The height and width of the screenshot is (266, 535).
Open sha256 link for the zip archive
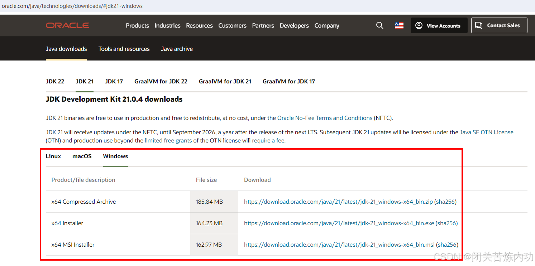click(x=445, y=202)
